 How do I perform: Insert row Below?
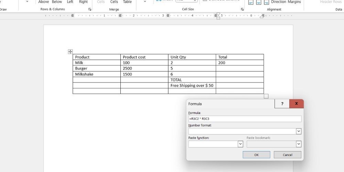[57, 2]
